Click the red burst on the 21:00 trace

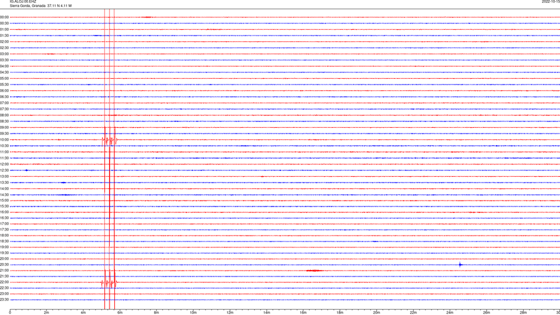(x=314, y=271)
